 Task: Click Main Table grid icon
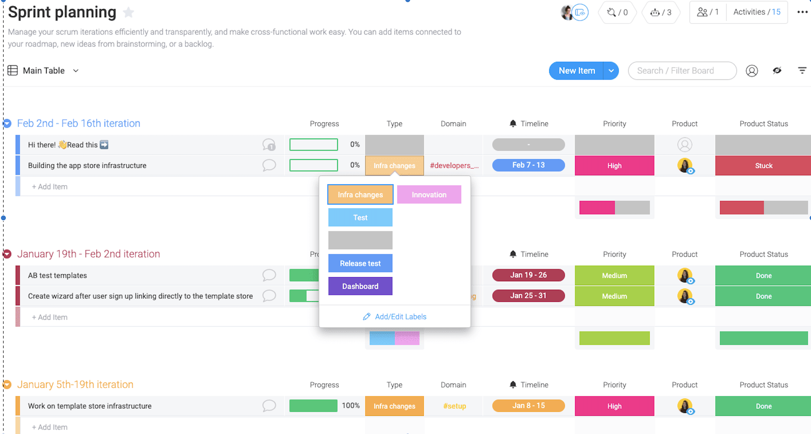13,71
